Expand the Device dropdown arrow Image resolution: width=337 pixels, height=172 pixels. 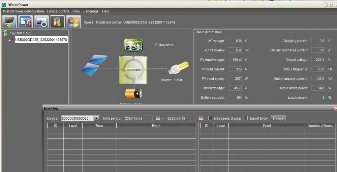click(x=96, y=118)
